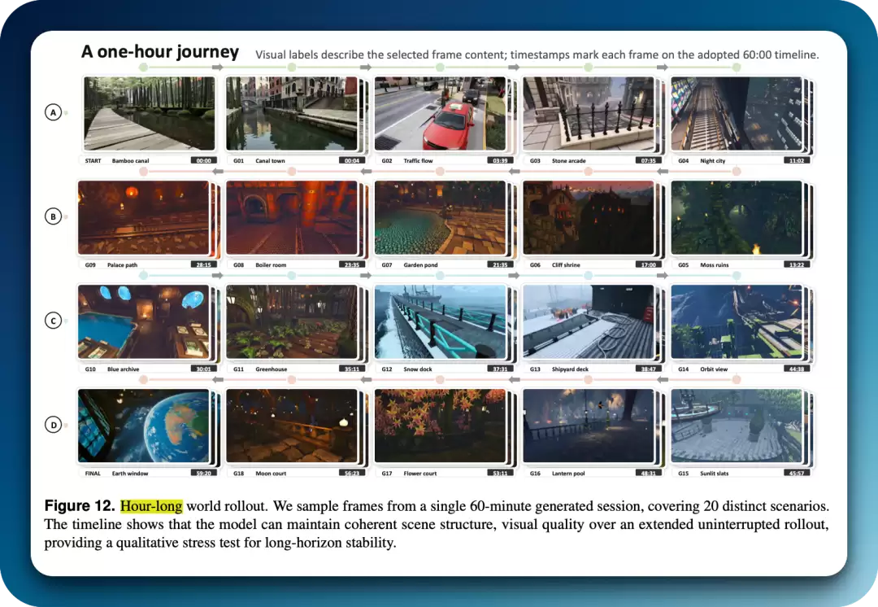Click the row B circle marker
Image resolution: width=878 pixels, height=607 pixels.
pyautogui.click(x=53, y=216)
